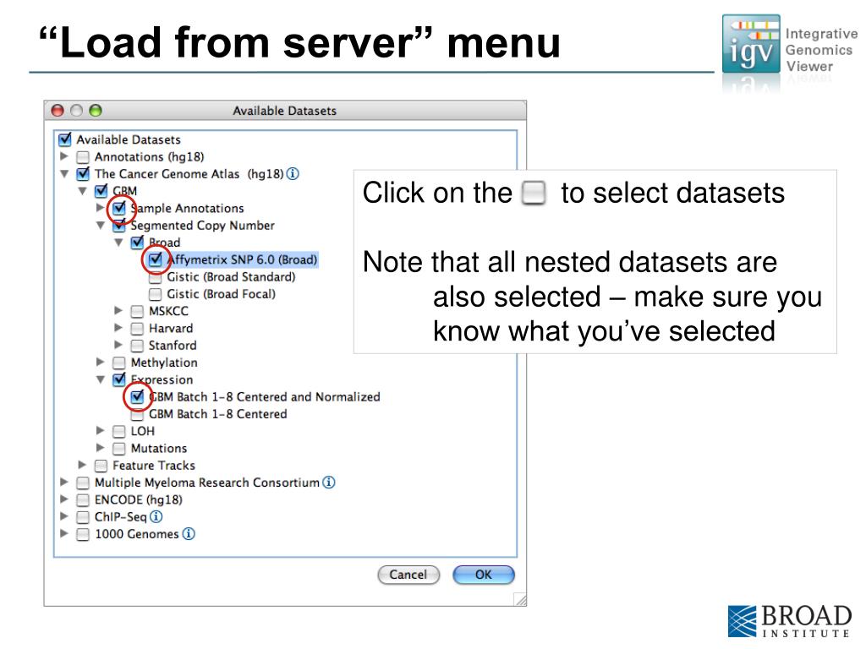Uncheck the Expression checkbox
866x649 pixels.
119,379
